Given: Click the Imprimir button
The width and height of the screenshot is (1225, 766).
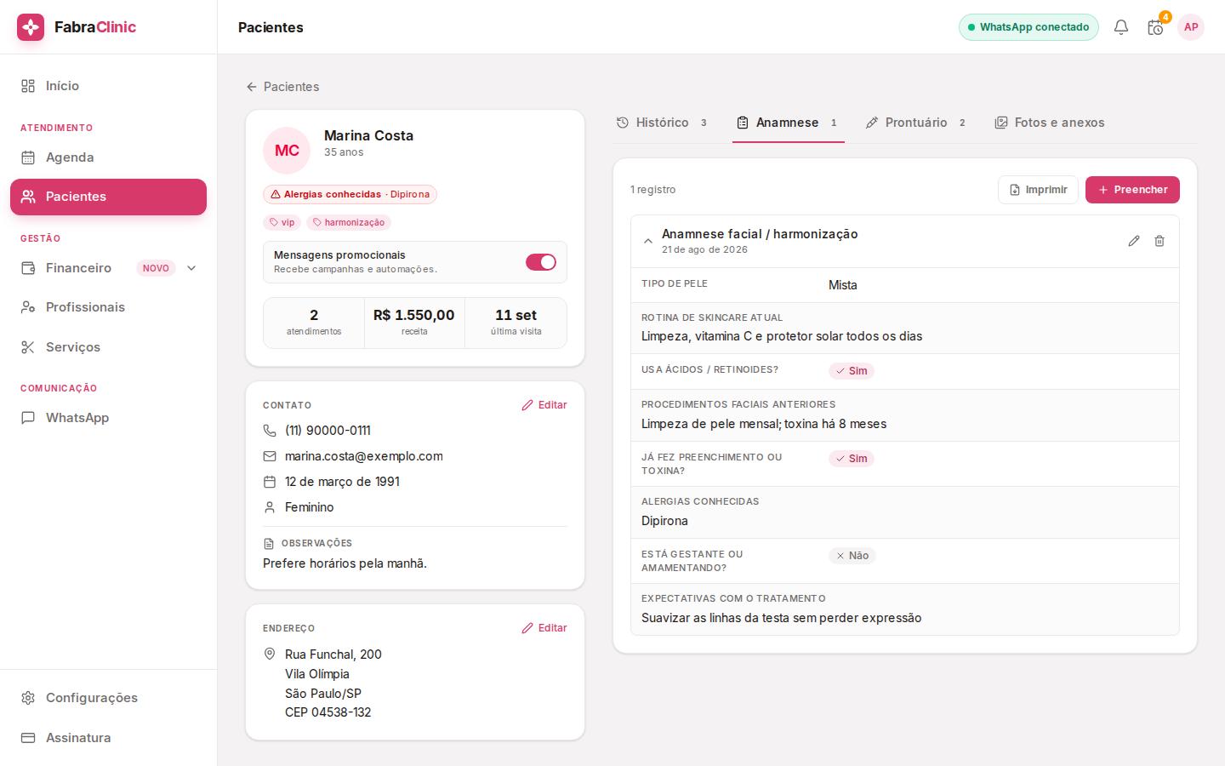Looking at the screenshot, I should (1038, 190).
